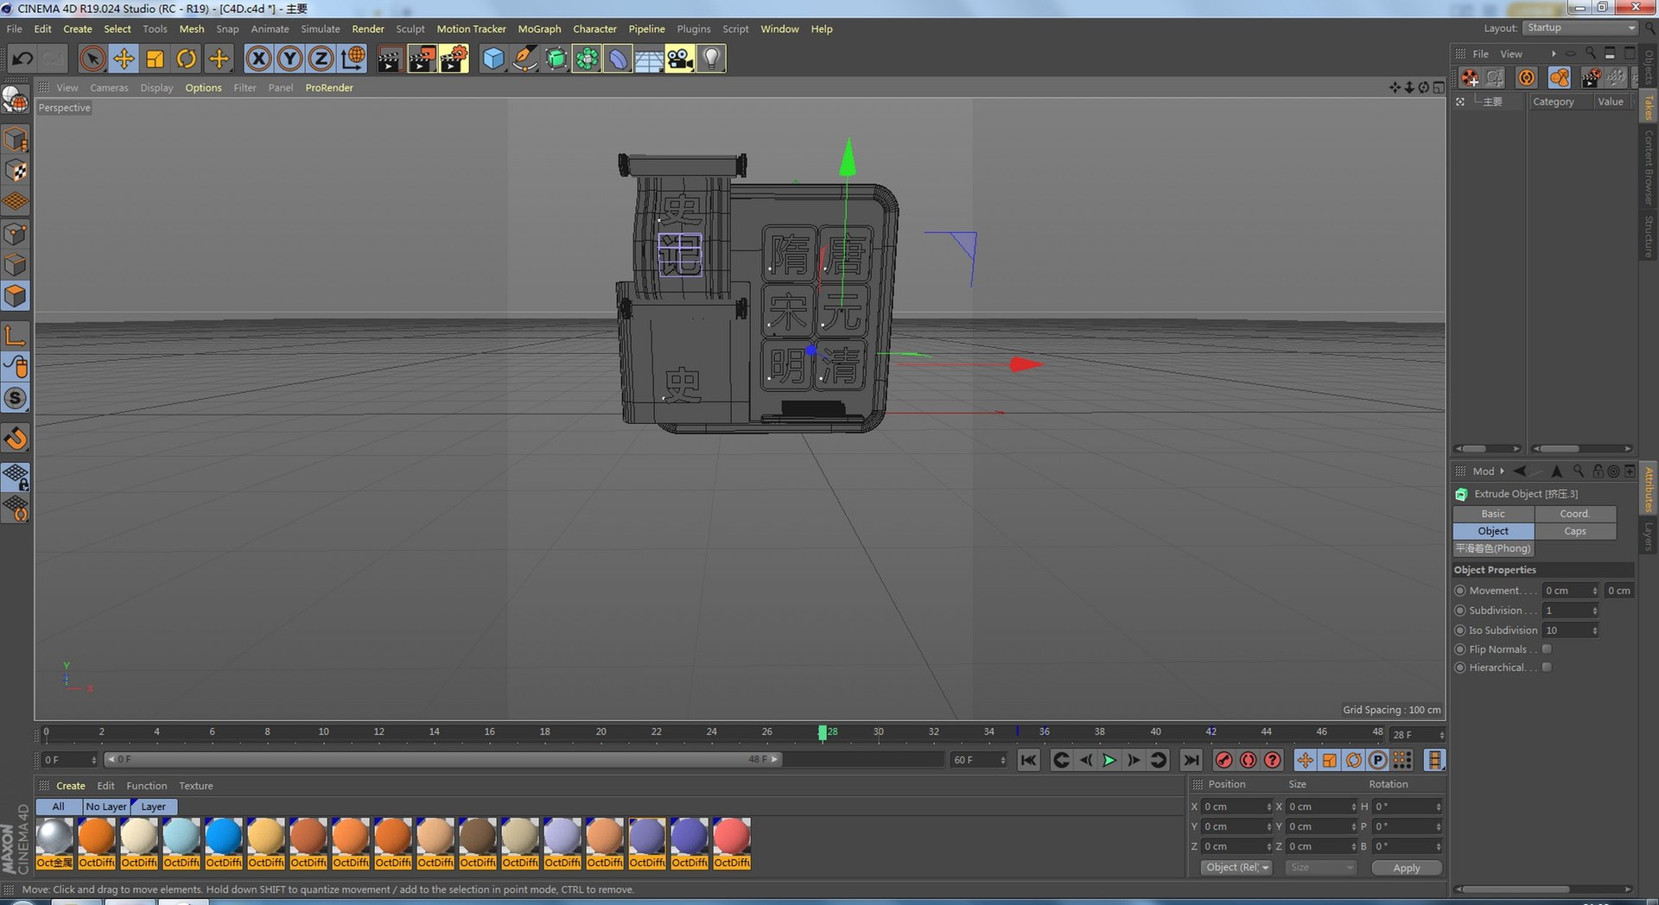Open the Layout Startup dropdown

click(1580, 28)
